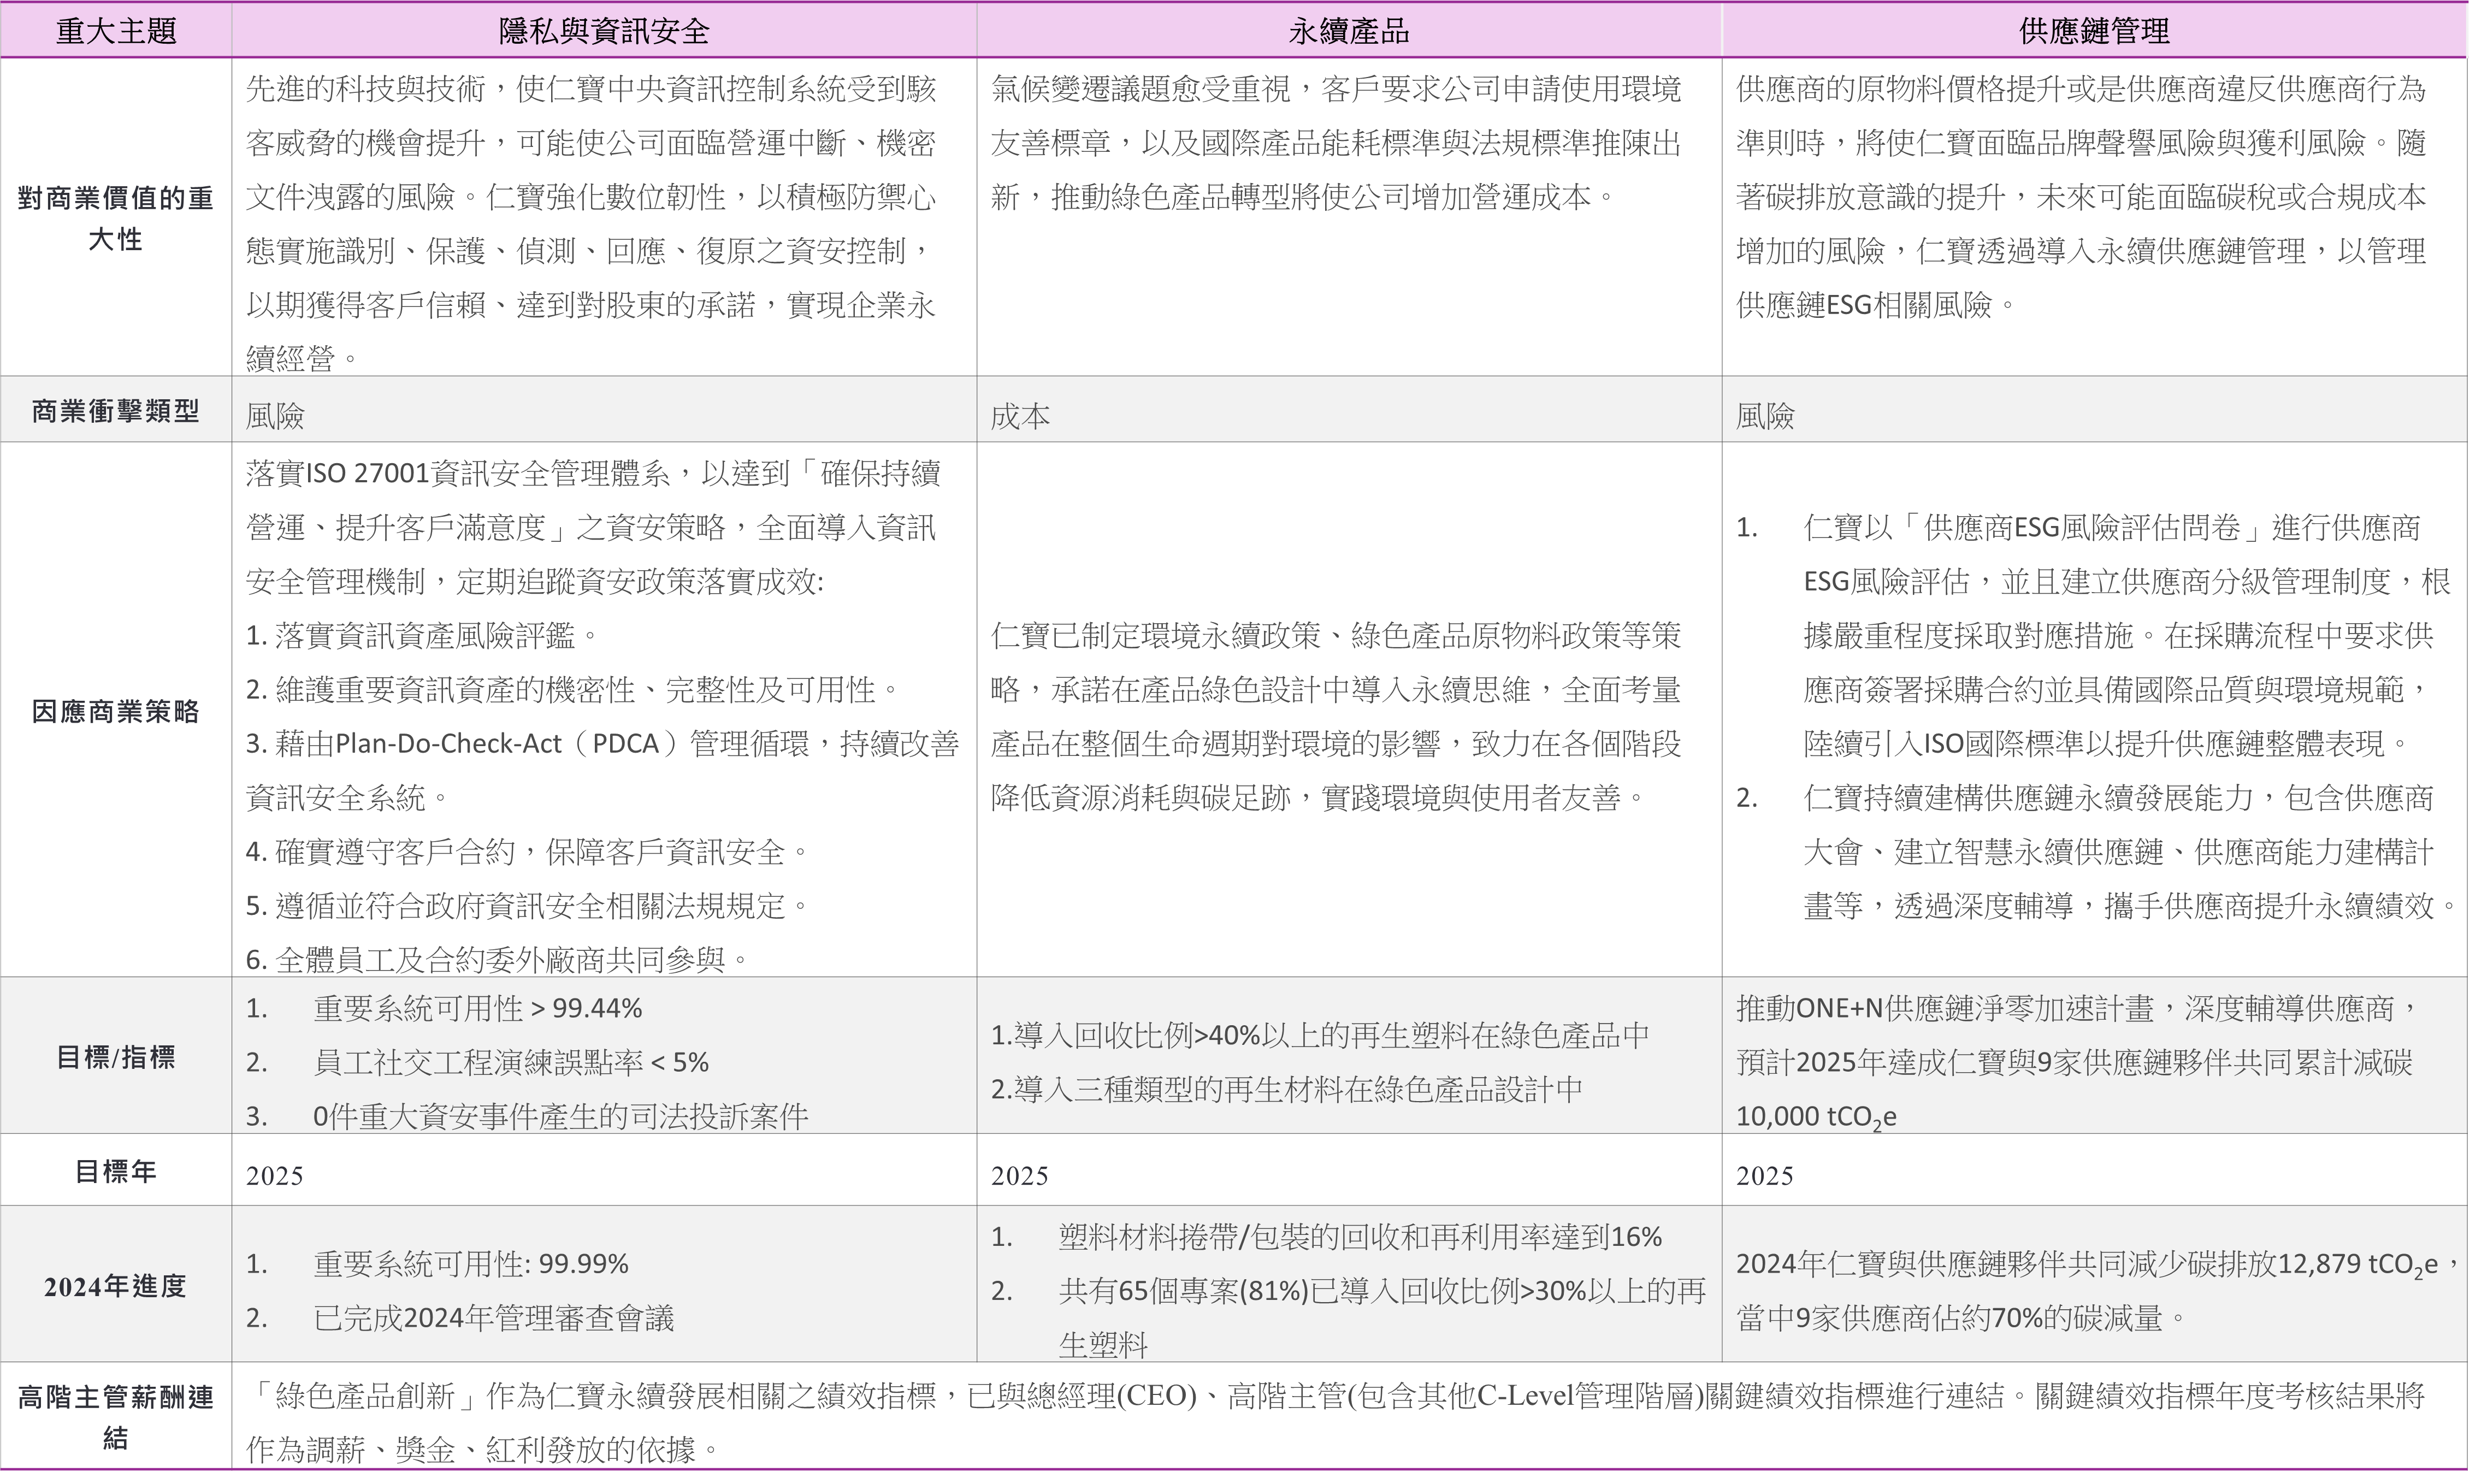Click 風險 under 隱私與資訊安全 column

pos(275,416)
